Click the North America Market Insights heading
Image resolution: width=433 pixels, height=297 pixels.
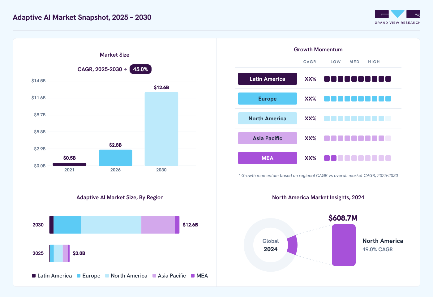pos(318,197)
